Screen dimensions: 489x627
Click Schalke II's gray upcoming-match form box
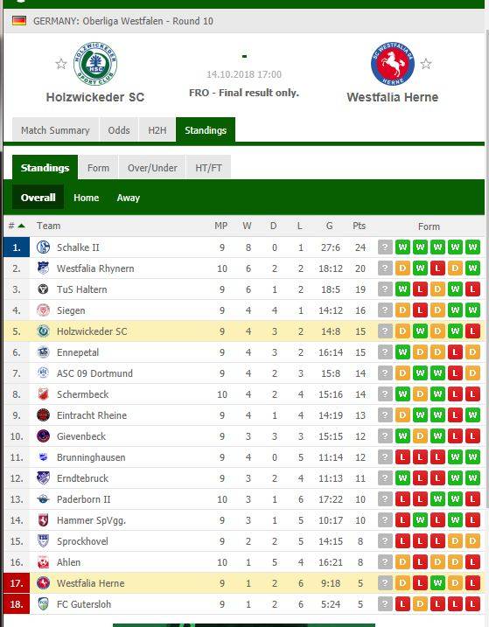click(385, 247)
